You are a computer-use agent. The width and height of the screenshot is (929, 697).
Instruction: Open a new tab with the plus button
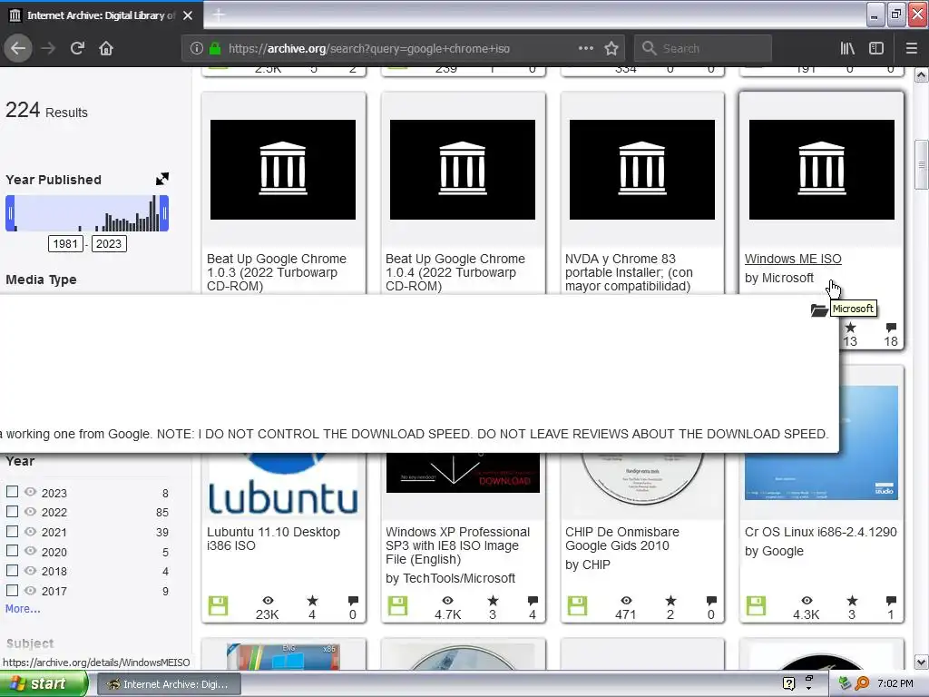point(219,15)
